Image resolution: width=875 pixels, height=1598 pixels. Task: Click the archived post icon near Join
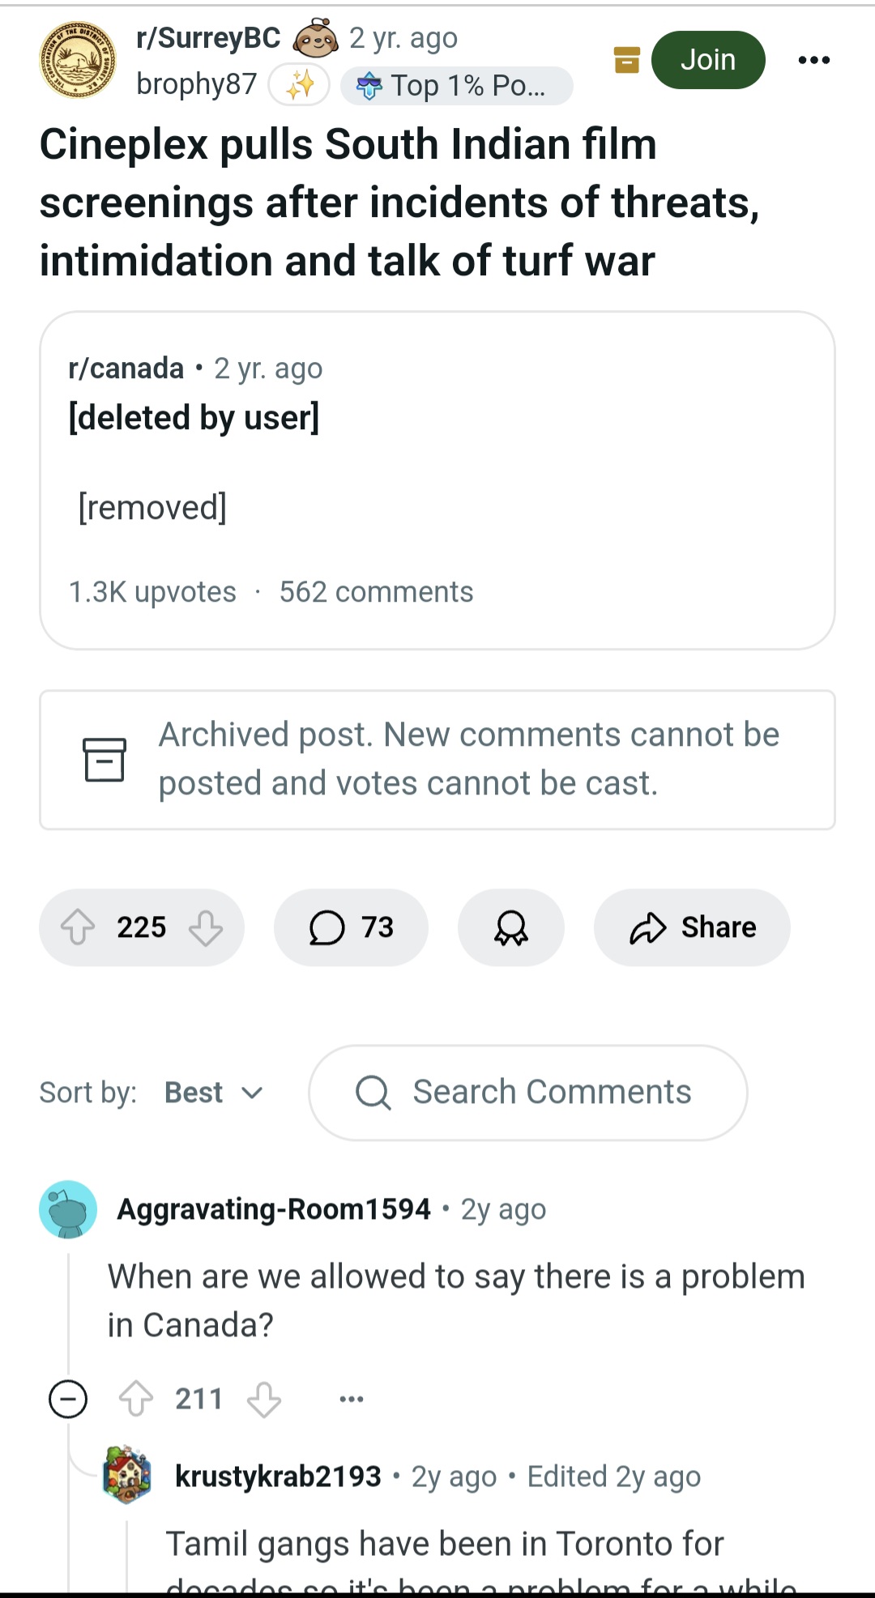tap(626, 60)
